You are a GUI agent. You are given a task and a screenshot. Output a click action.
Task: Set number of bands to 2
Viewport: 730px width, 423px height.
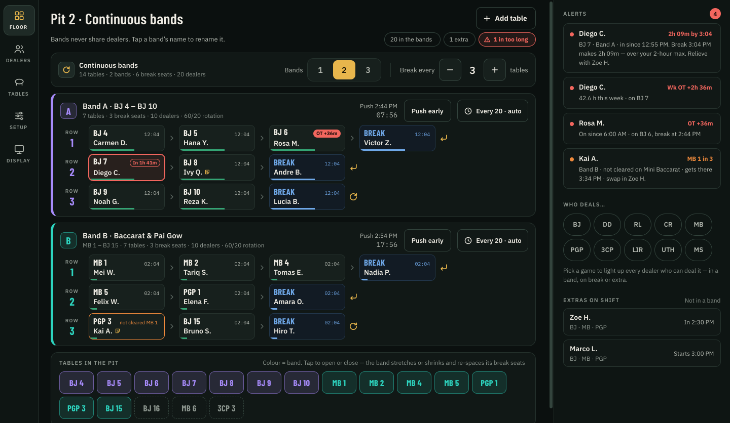tap(344, 70)
